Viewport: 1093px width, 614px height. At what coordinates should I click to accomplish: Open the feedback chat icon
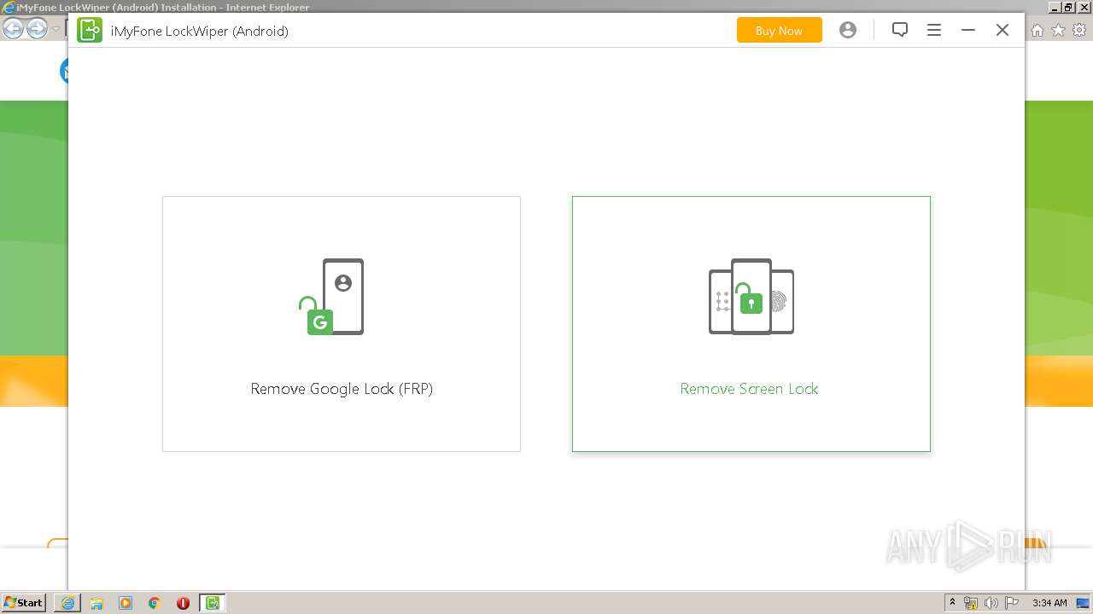click(900, 30)
